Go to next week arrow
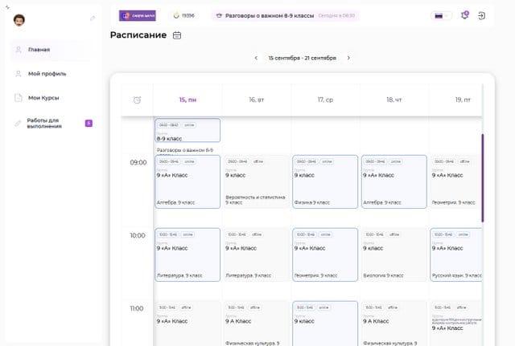This screenshot has height=346, width=515. 348,58
